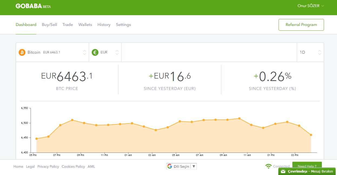
Task: Open the Dashboard tab
Action: (26, 25)
